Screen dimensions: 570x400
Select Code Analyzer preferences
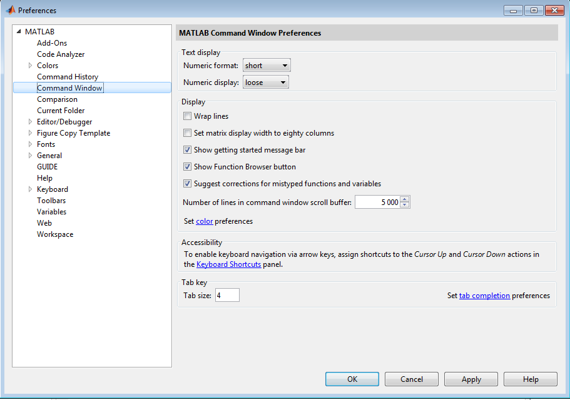(61, 54)
